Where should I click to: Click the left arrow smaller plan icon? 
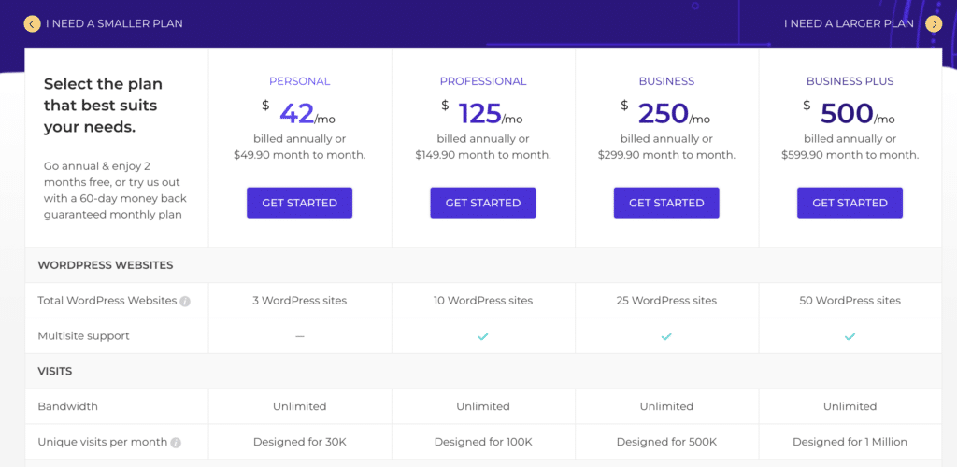[33, 23]
